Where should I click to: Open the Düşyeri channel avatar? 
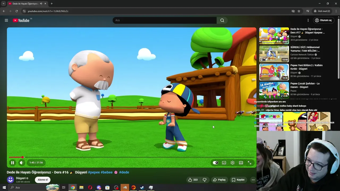tap(10, 180)
